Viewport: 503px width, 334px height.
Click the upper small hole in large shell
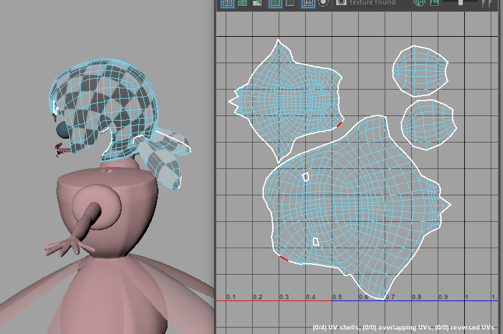point(306,177)
